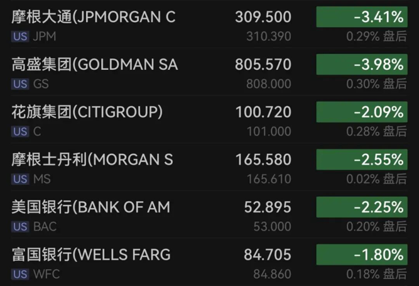Select the 花旗集团 (CITIGROUP) stock name
Viewport: 419px width, 286px height.
[x=87, y=113]
